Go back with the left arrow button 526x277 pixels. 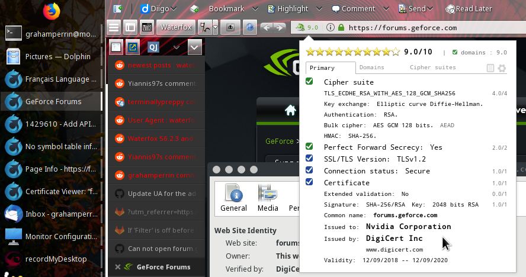[x=267, y=27]
